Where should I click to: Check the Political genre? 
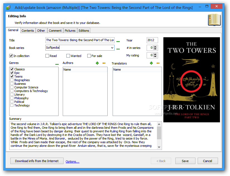(12, 102)
